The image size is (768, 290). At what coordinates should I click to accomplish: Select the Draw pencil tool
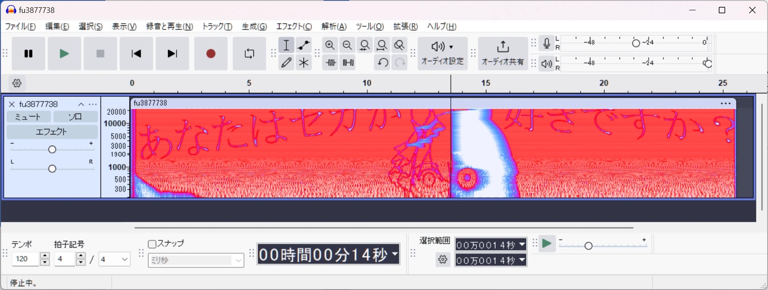286,63
